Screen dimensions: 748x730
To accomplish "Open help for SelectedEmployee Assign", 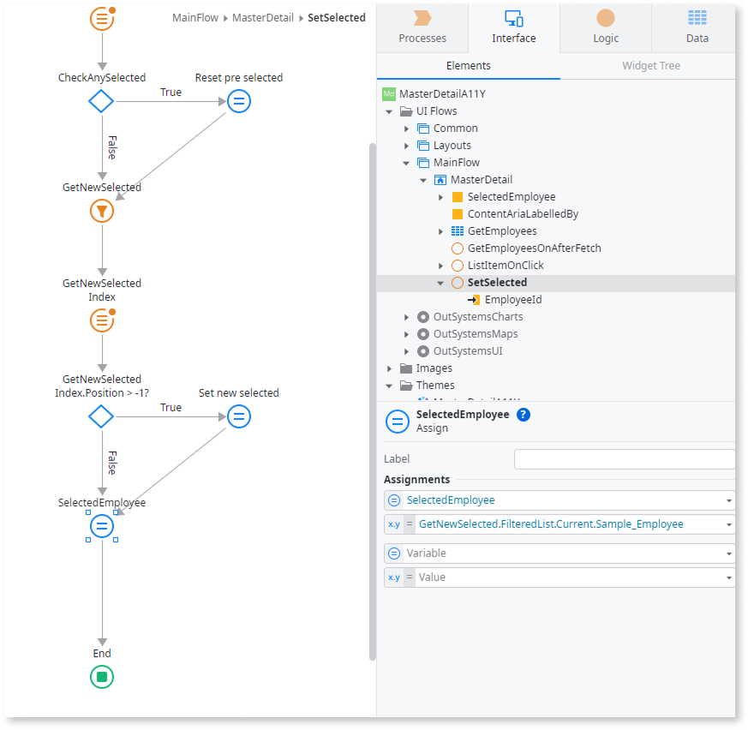I will (x=524, y=415).
